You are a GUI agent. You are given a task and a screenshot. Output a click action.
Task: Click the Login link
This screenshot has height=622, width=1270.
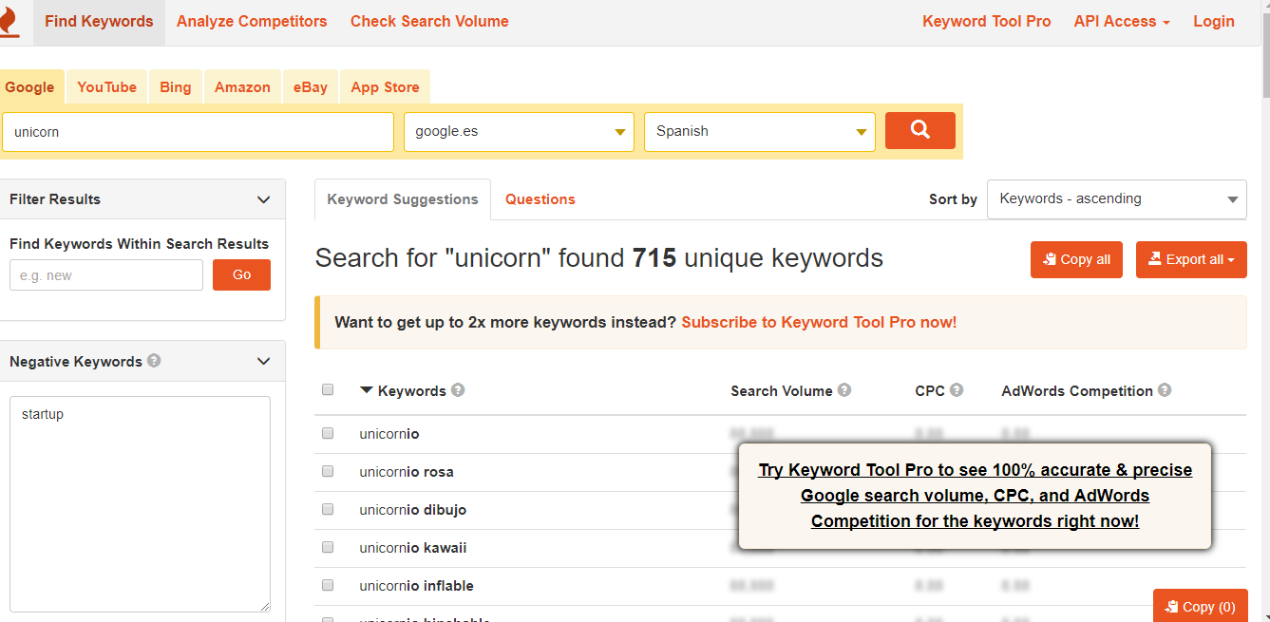tap(1214, 21)
